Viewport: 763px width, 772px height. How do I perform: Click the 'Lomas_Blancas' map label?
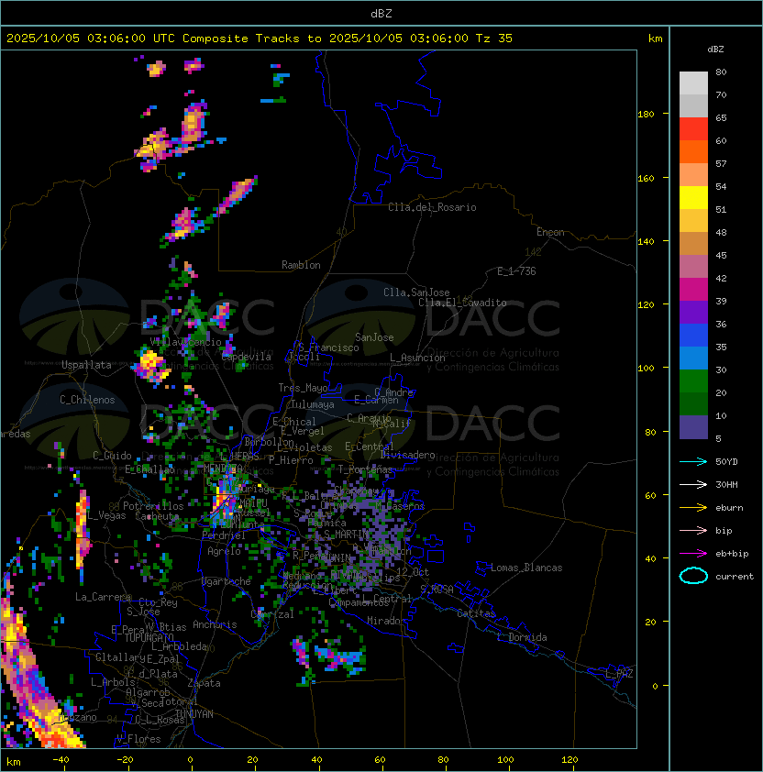(x=526, y=568)
